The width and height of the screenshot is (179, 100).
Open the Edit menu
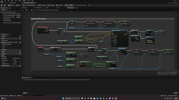coord(8,1)
